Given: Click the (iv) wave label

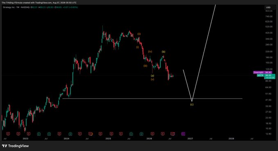Looking at the screenshot, I should (x=150, y=52).
